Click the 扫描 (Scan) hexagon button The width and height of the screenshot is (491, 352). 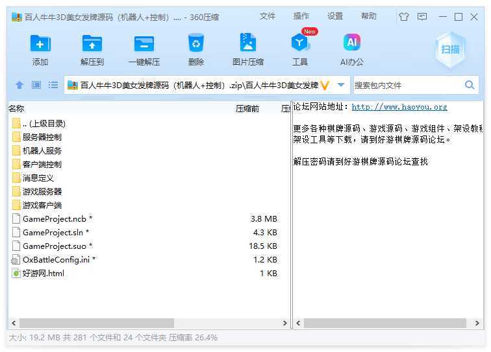point(450,49)
